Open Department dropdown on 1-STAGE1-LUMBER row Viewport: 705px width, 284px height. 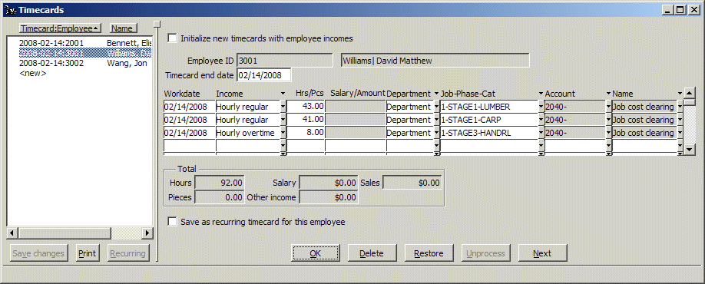(x=436, y=107)
